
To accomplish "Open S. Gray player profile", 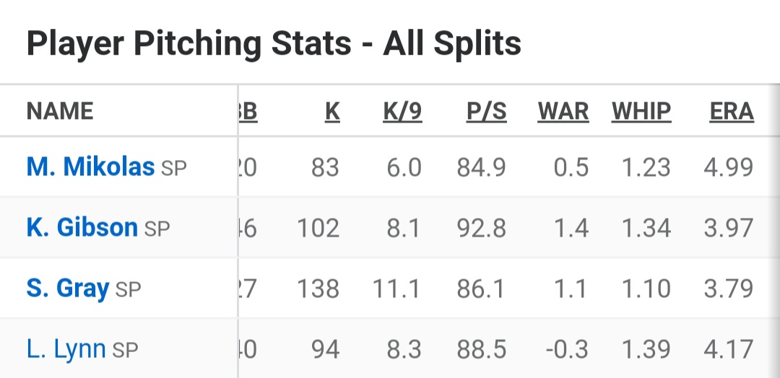I will point(67,289).
